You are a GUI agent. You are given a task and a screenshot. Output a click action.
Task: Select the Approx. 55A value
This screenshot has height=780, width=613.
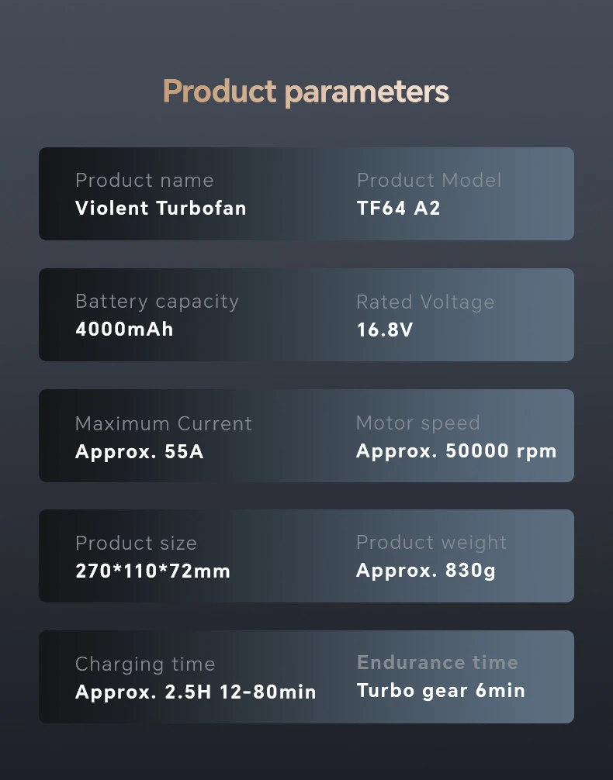point(140,451)
